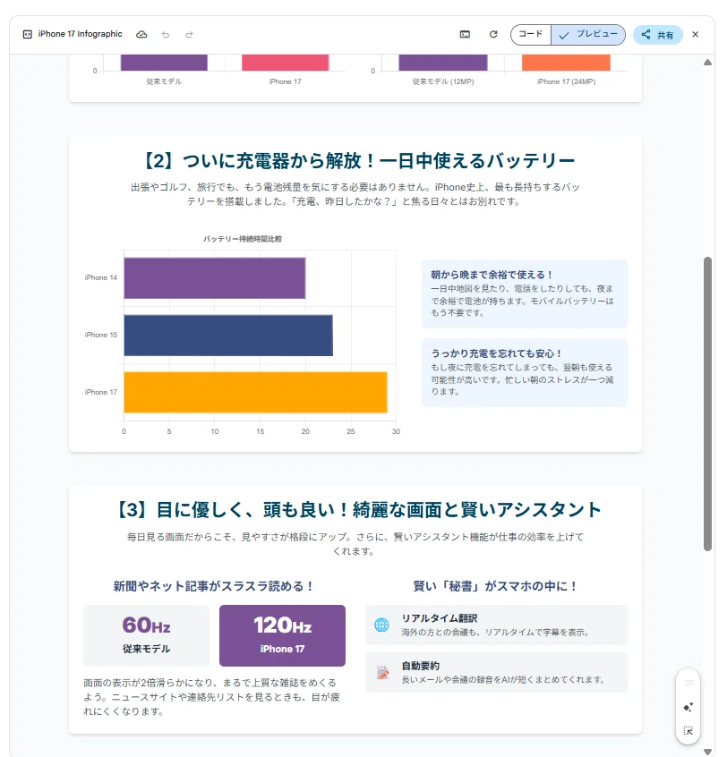Click the purple iPhone 14 battery bar
This screenshot has height=757, width=727.
(215, 278)
